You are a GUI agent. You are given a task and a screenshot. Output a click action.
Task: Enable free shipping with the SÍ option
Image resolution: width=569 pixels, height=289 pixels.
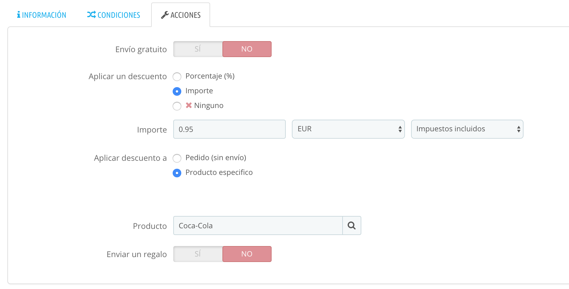tap(198, 49)
